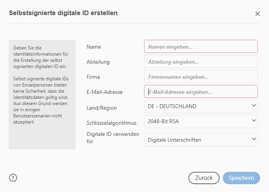The image size is (269, 192).
Task: Click the gray identity information panel
Action: [42, 94]
